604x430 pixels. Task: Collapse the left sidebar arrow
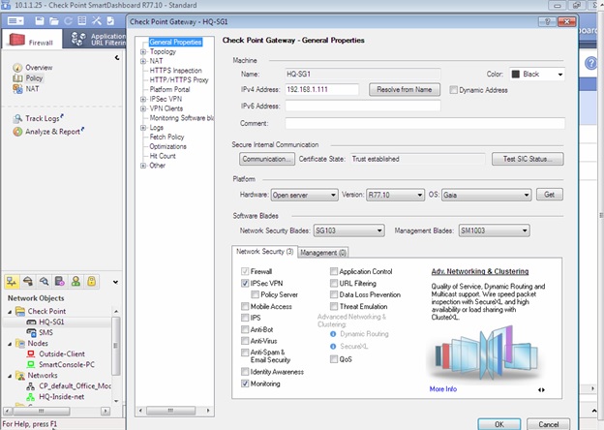pos(117,58)
